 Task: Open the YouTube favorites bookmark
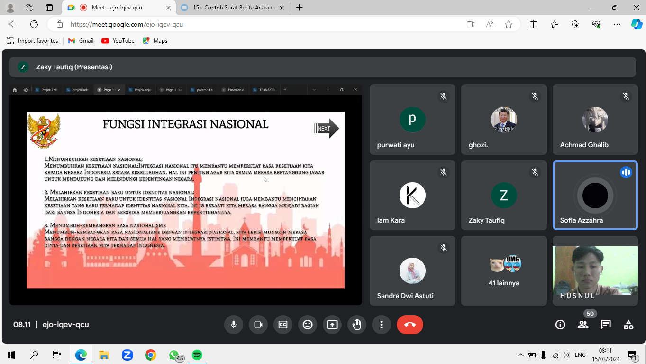[x=118, y=41]
